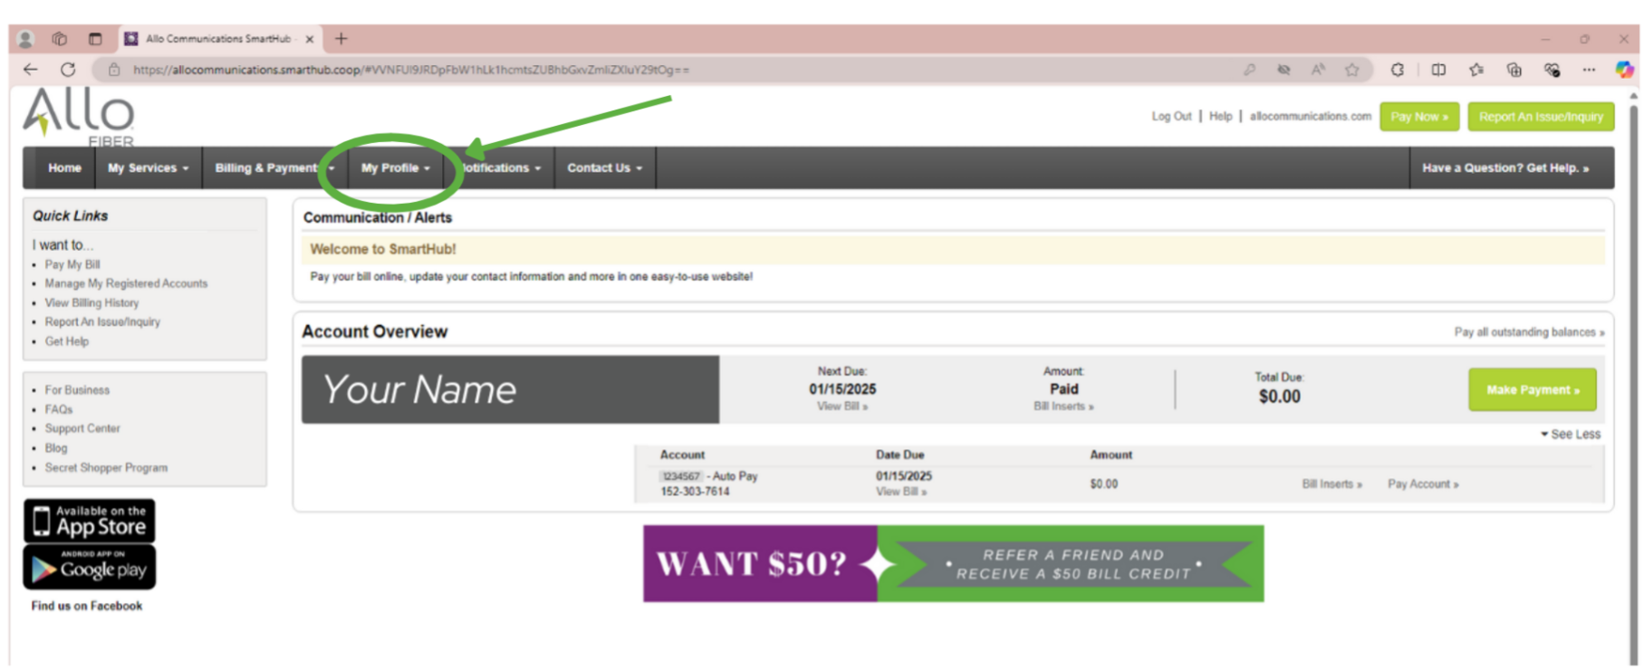Screen dimensions: 1644x669
Task: Open the Secret Shopper Program link
Action: click(x=106, y=468)
